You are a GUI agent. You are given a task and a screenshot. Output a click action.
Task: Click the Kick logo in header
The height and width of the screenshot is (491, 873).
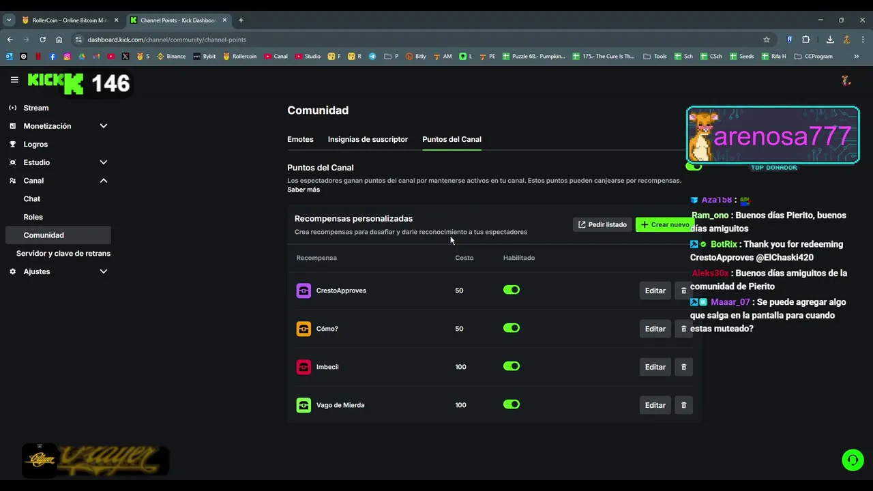coord(55,83)
